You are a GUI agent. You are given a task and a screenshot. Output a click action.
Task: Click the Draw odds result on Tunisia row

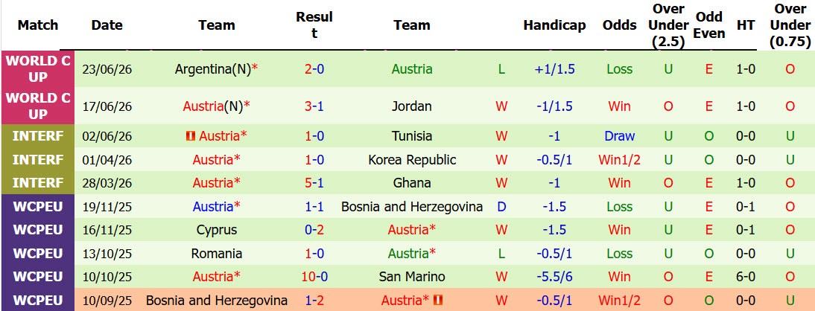pyautogui.click(x=620, y=136)
